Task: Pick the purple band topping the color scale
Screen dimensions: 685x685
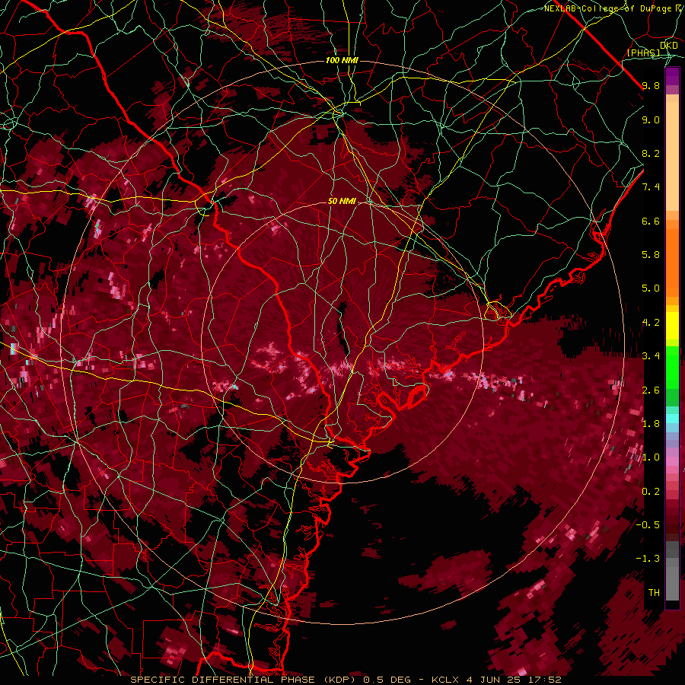Action: point(672,76)
